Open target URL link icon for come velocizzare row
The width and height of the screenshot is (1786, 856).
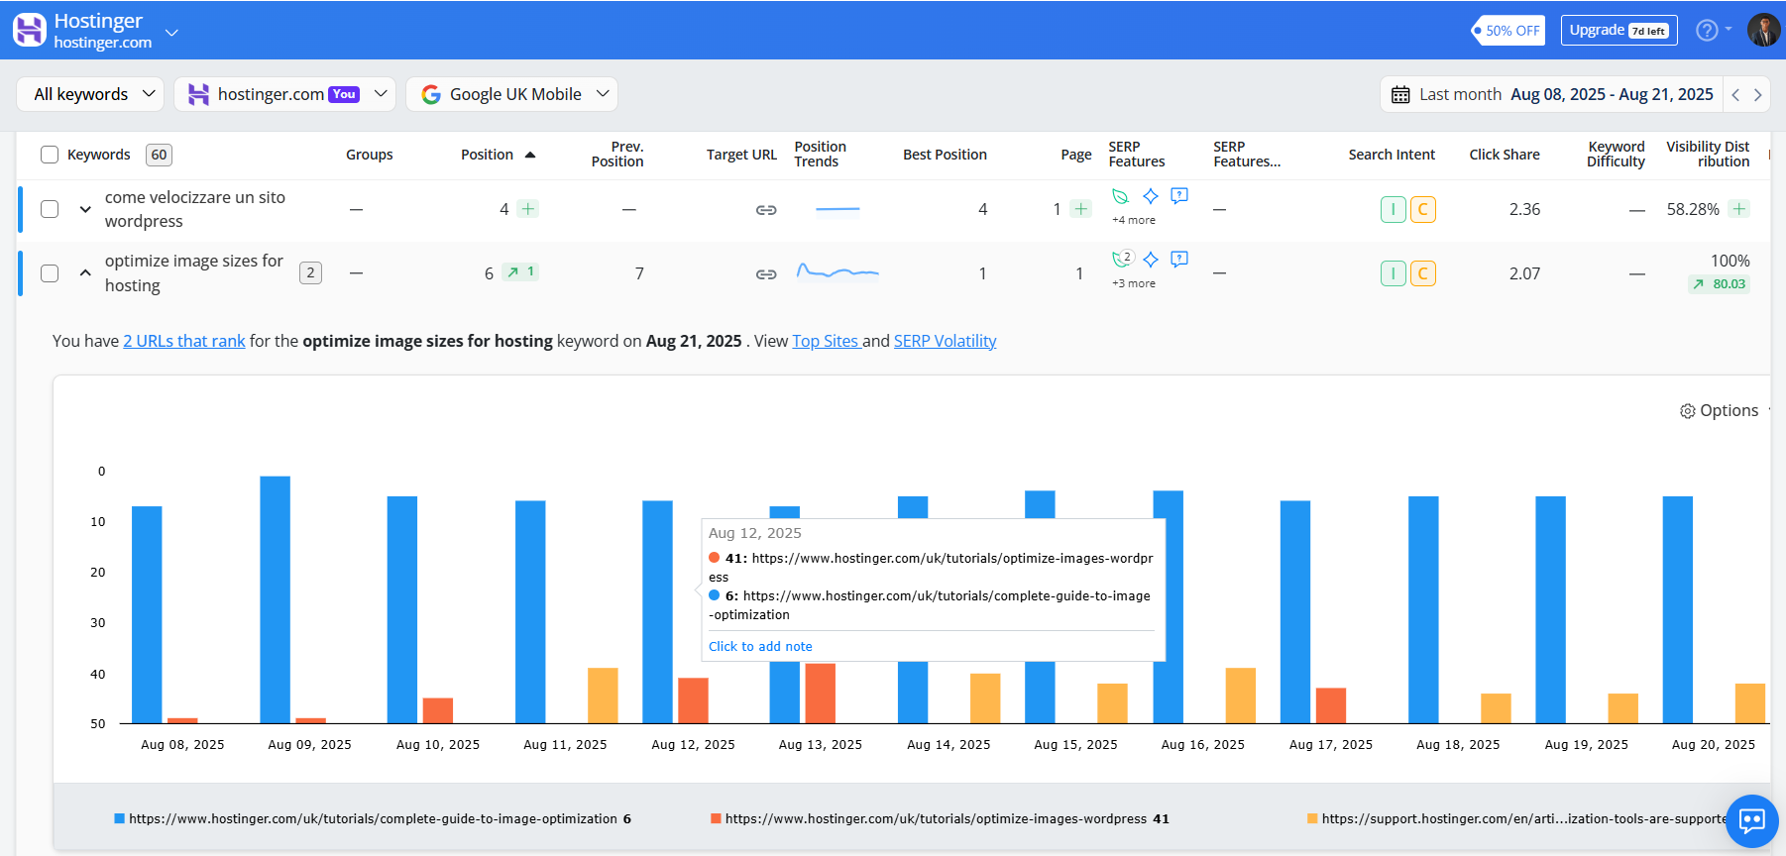(x=766, y=210)
